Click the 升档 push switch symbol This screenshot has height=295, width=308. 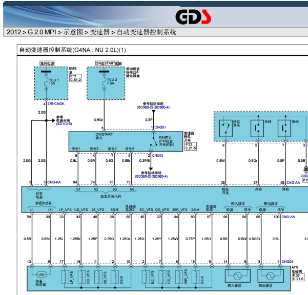click(257, 129)
